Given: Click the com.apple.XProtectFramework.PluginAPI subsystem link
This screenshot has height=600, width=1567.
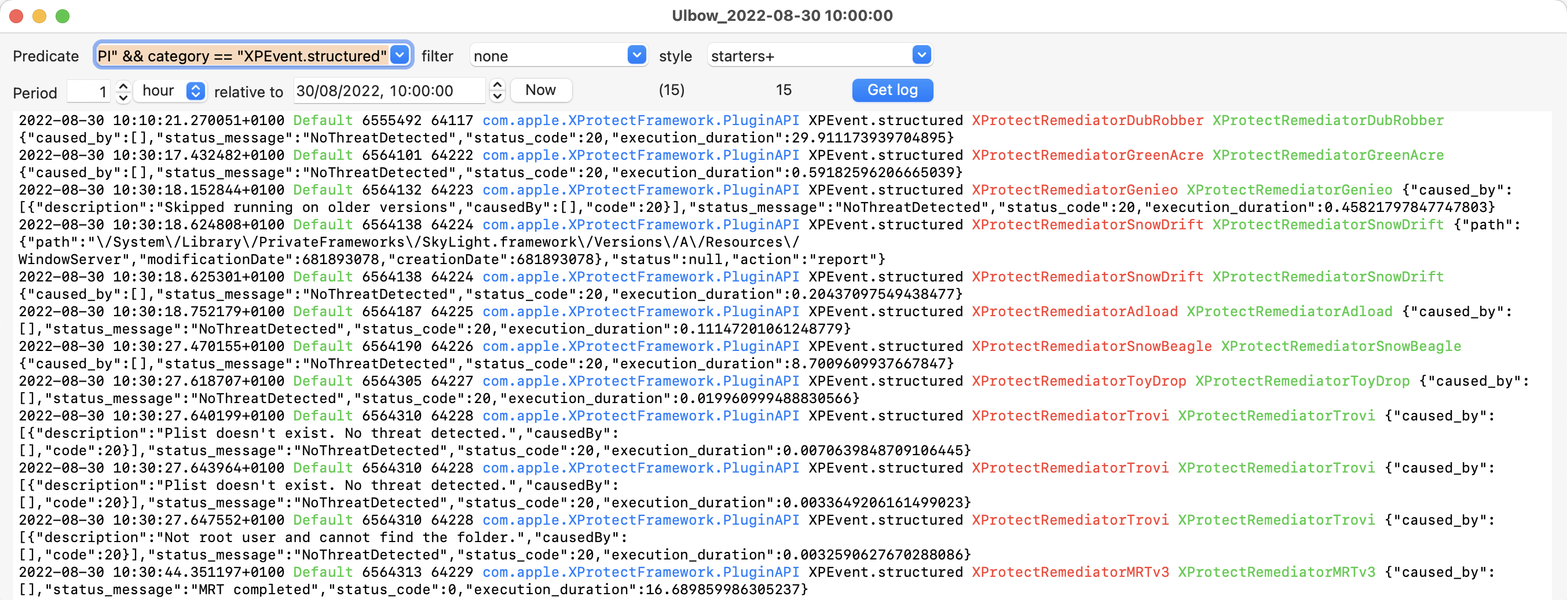Looking at the screenshot, I should (x=640, y=120).
